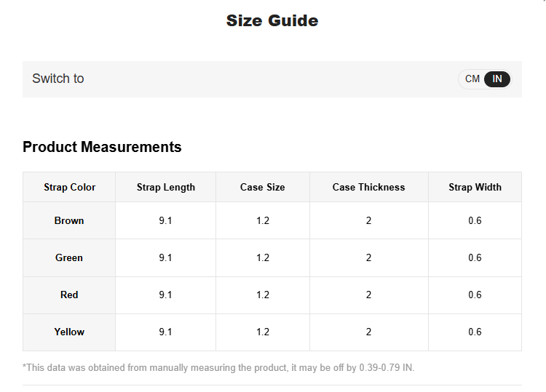Click the Brown strap length value 9.1
Image resolution: width=546 pixels, height=392 pixels.
166,220
